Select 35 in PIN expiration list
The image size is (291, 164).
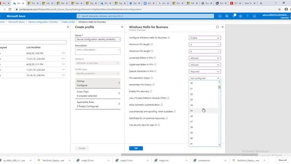coord(203,111)
